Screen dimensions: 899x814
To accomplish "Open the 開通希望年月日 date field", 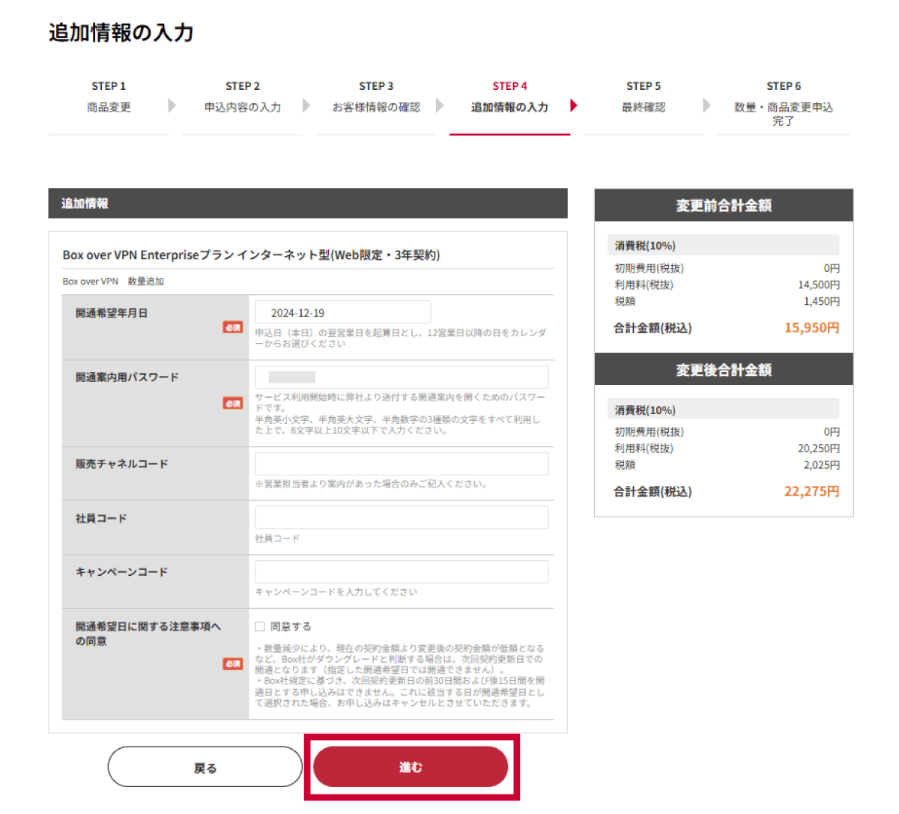I will [x=342, y=312].
